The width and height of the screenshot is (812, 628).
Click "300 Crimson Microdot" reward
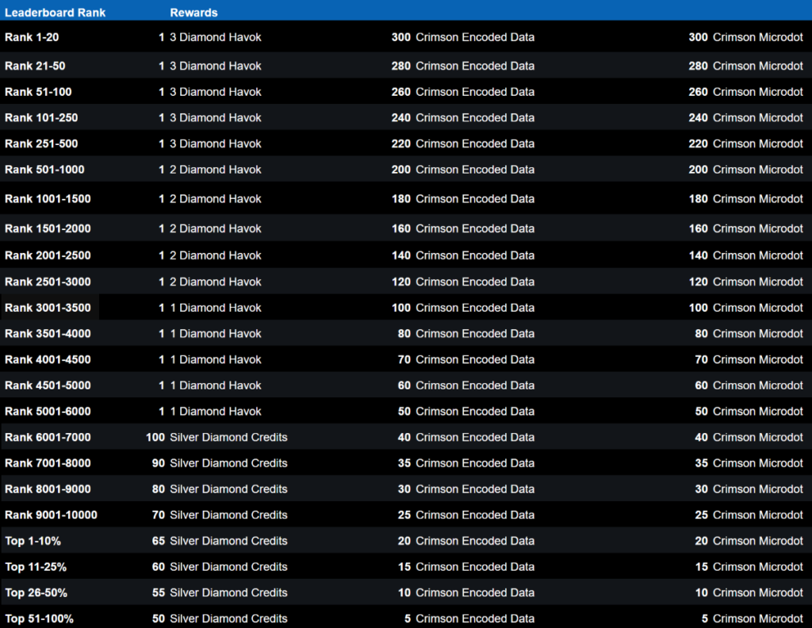click(745, 37)
